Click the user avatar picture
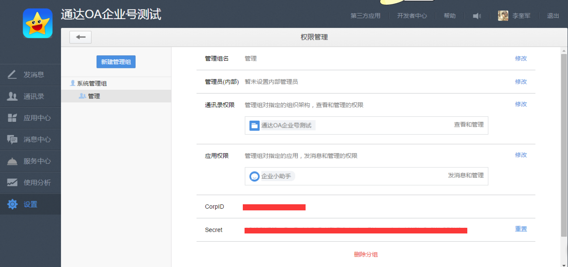The image size is (568, 267). pyautogui.click(x=503, y=16)
